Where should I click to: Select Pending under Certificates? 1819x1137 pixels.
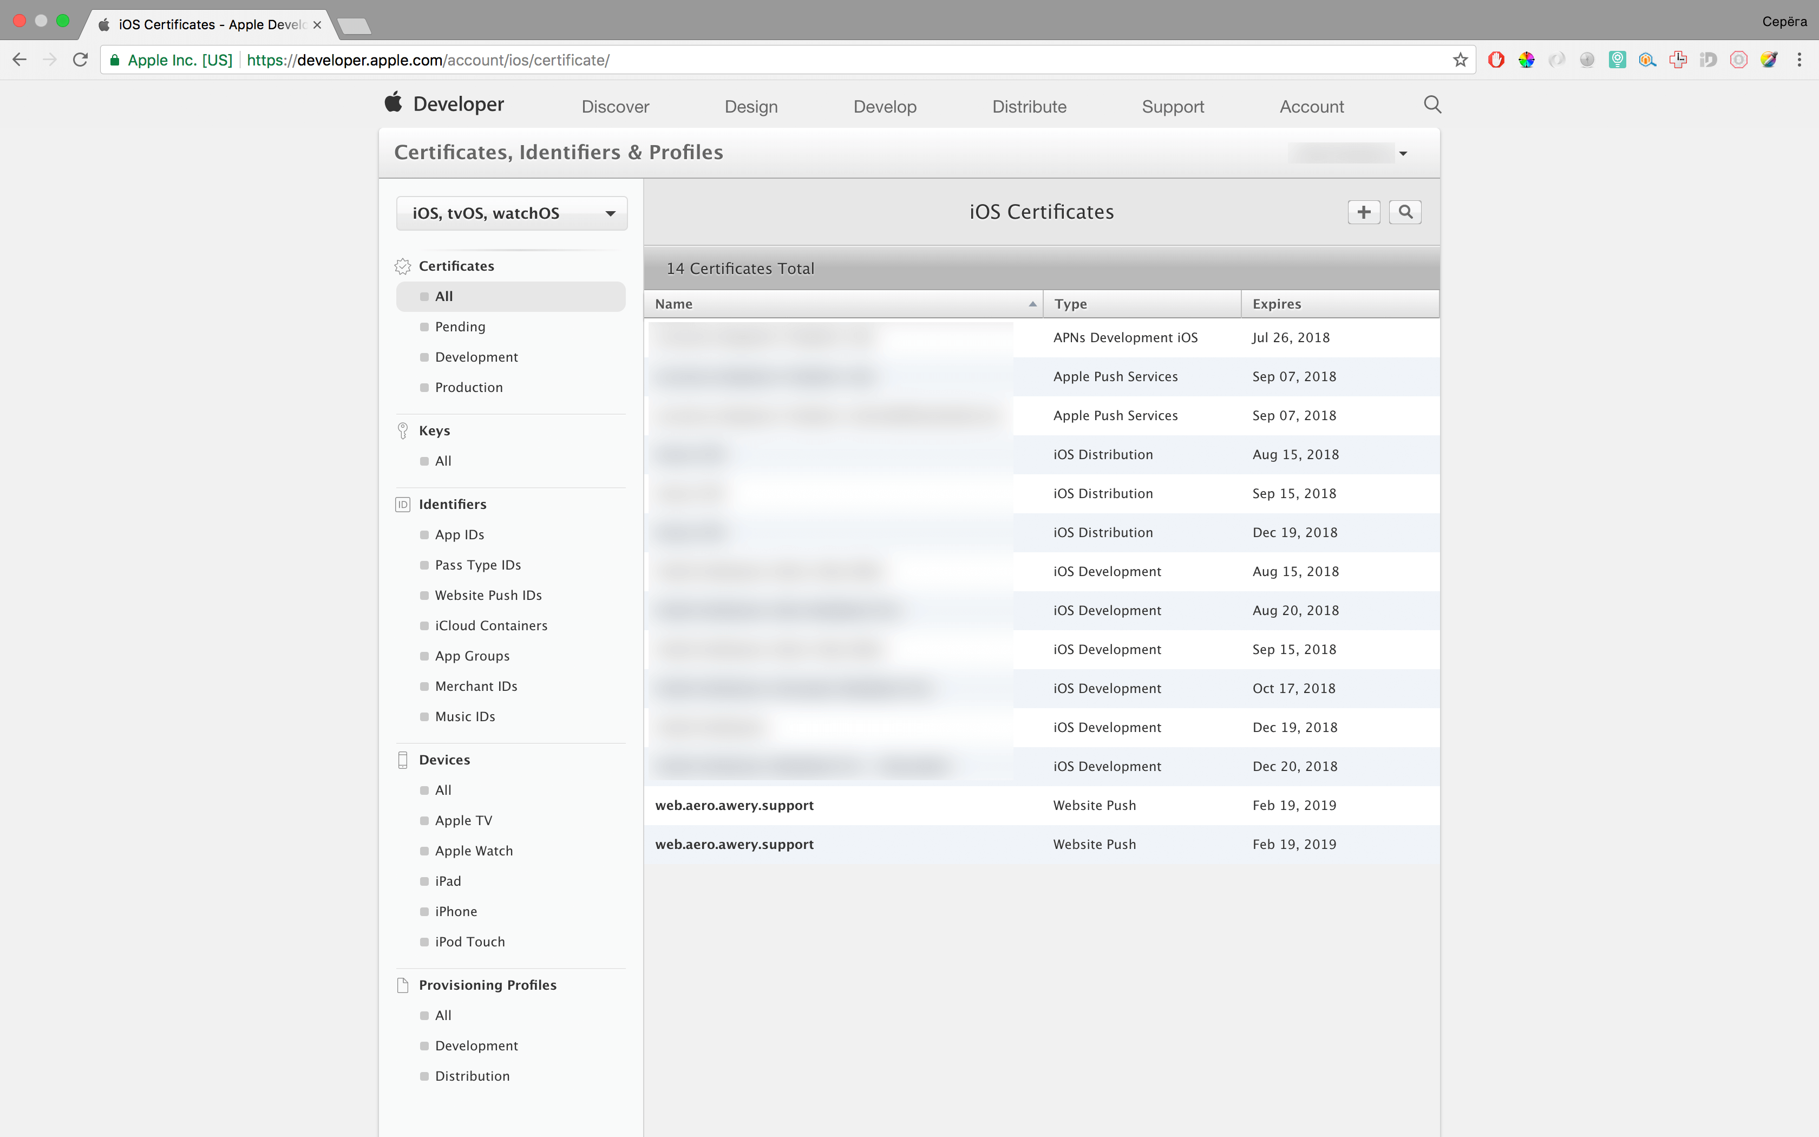pos(459,326)
